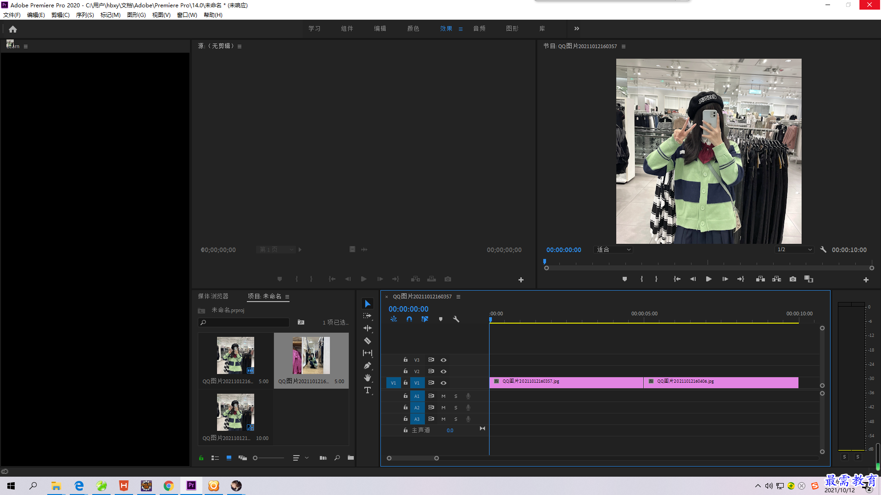
Task: Select the Pen tool
Action: tap(368, 365)
